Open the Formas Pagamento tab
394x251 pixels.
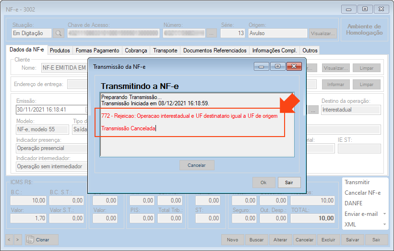pyautogui.click(x=97, y=50)
